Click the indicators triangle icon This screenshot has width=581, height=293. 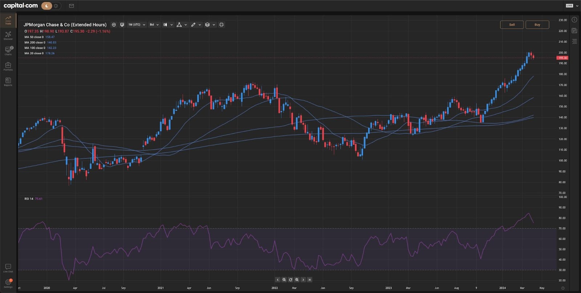tap(179, 25)
